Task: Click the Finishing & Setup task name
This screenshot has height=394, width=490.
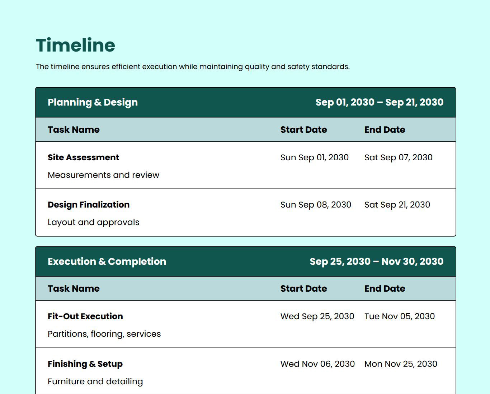Action: (85, 364)
